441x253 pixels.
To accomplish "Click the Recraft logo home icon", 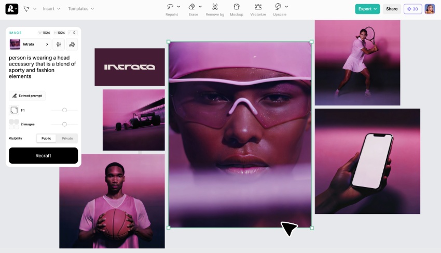I will point(11,9).
